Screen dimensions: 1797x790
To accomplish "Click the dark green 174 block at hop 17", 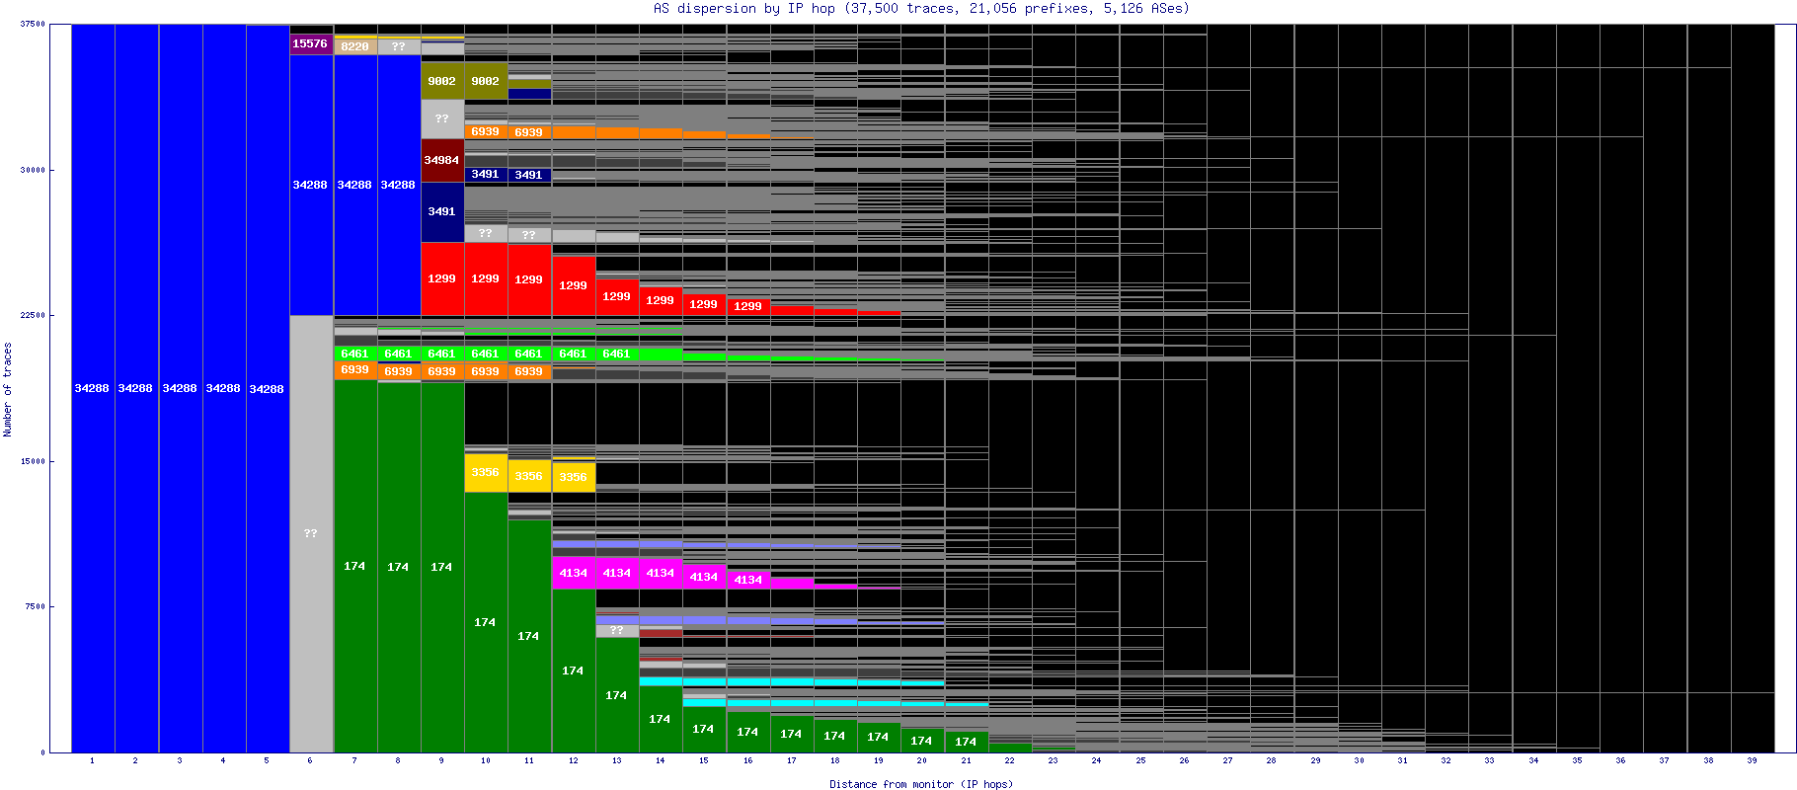I will 792,734.
